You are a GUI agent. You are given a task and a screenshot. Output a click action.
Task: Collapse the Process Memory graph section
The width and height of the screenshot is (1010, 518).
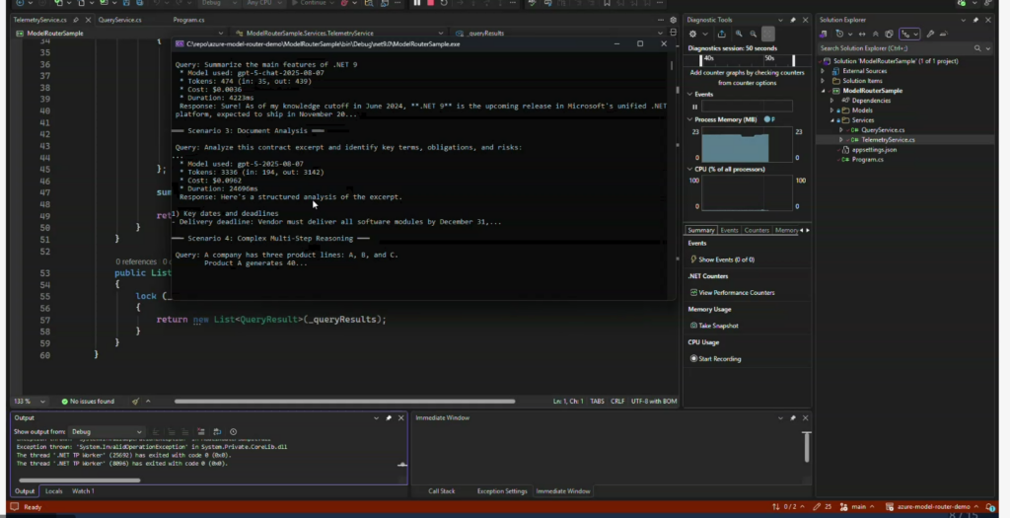[x=690, y=119]
